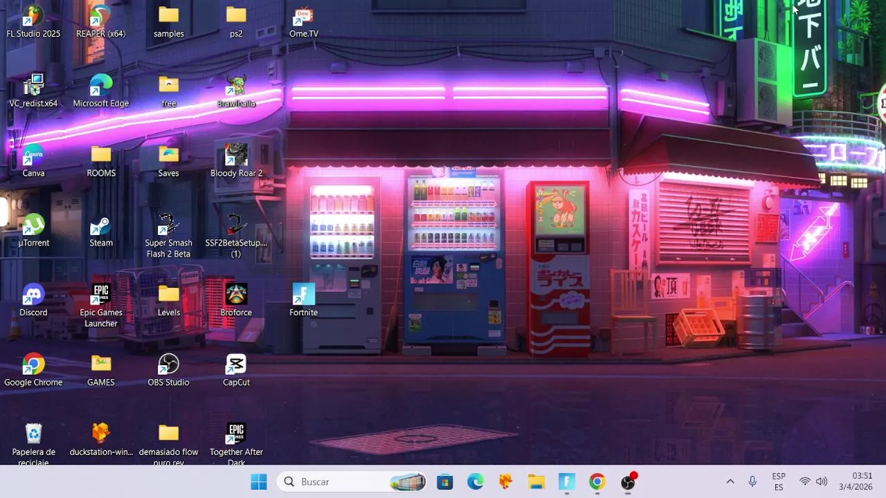Viewport: 886px width, 498px height.
Task: Select the Steam desktop shortcut
Action: coord(101,231)
